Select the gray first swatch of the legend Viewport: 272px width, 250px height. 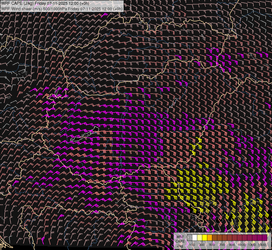coord(189,237)
